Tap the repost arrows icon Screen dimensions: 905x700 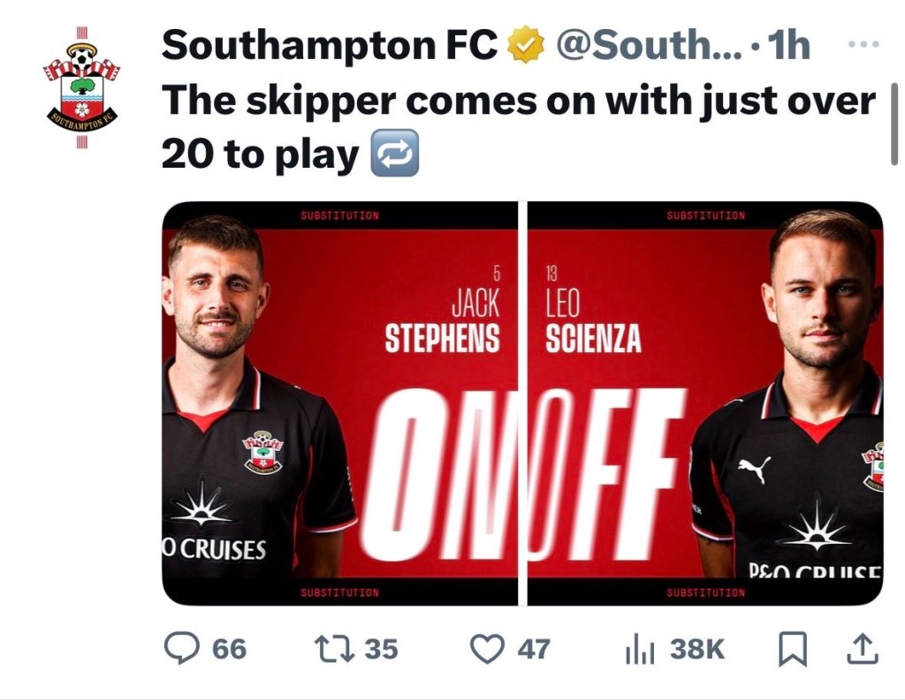335,650
